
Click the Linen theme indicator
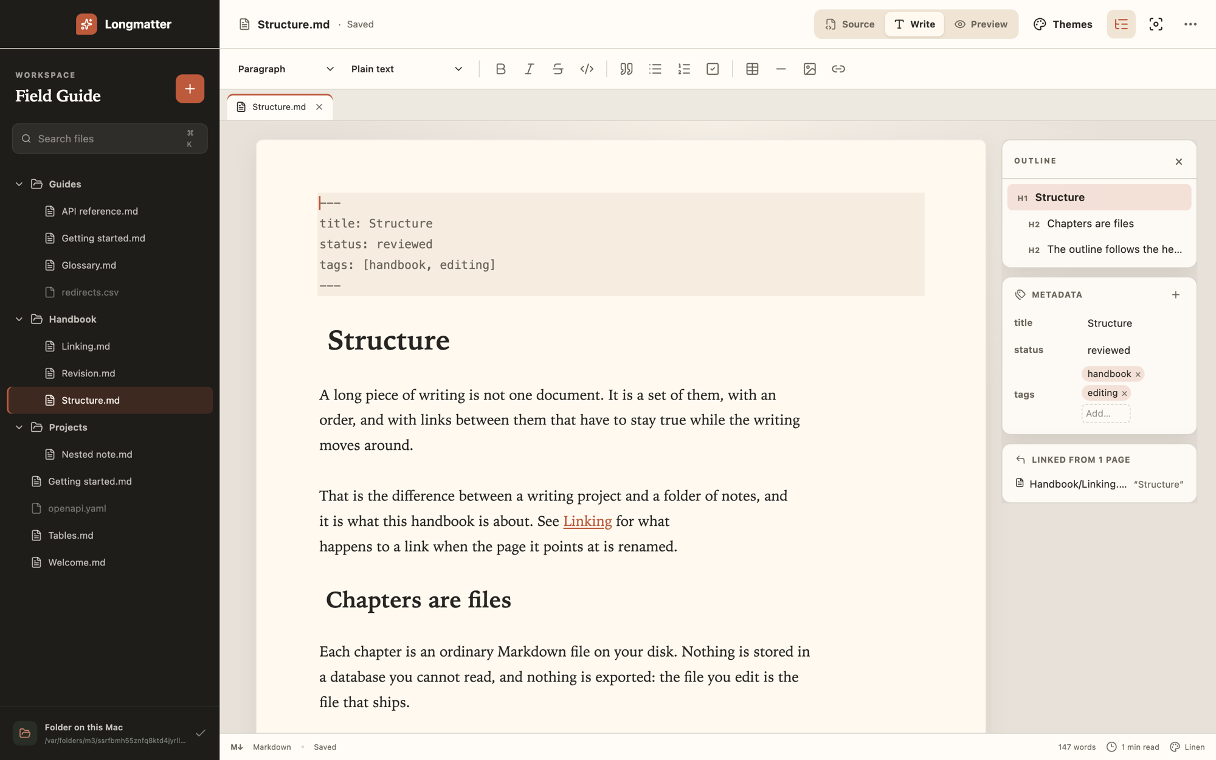pyautogui.click(x=1187, y=747)
